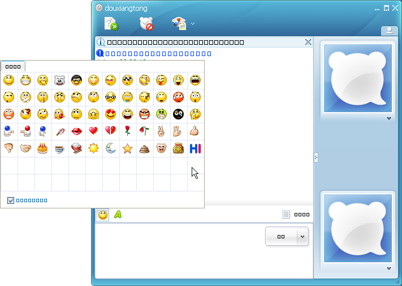This screenshot has width=402, height=286.
Task: Open the green font style A icon
Action: (118, 215)
